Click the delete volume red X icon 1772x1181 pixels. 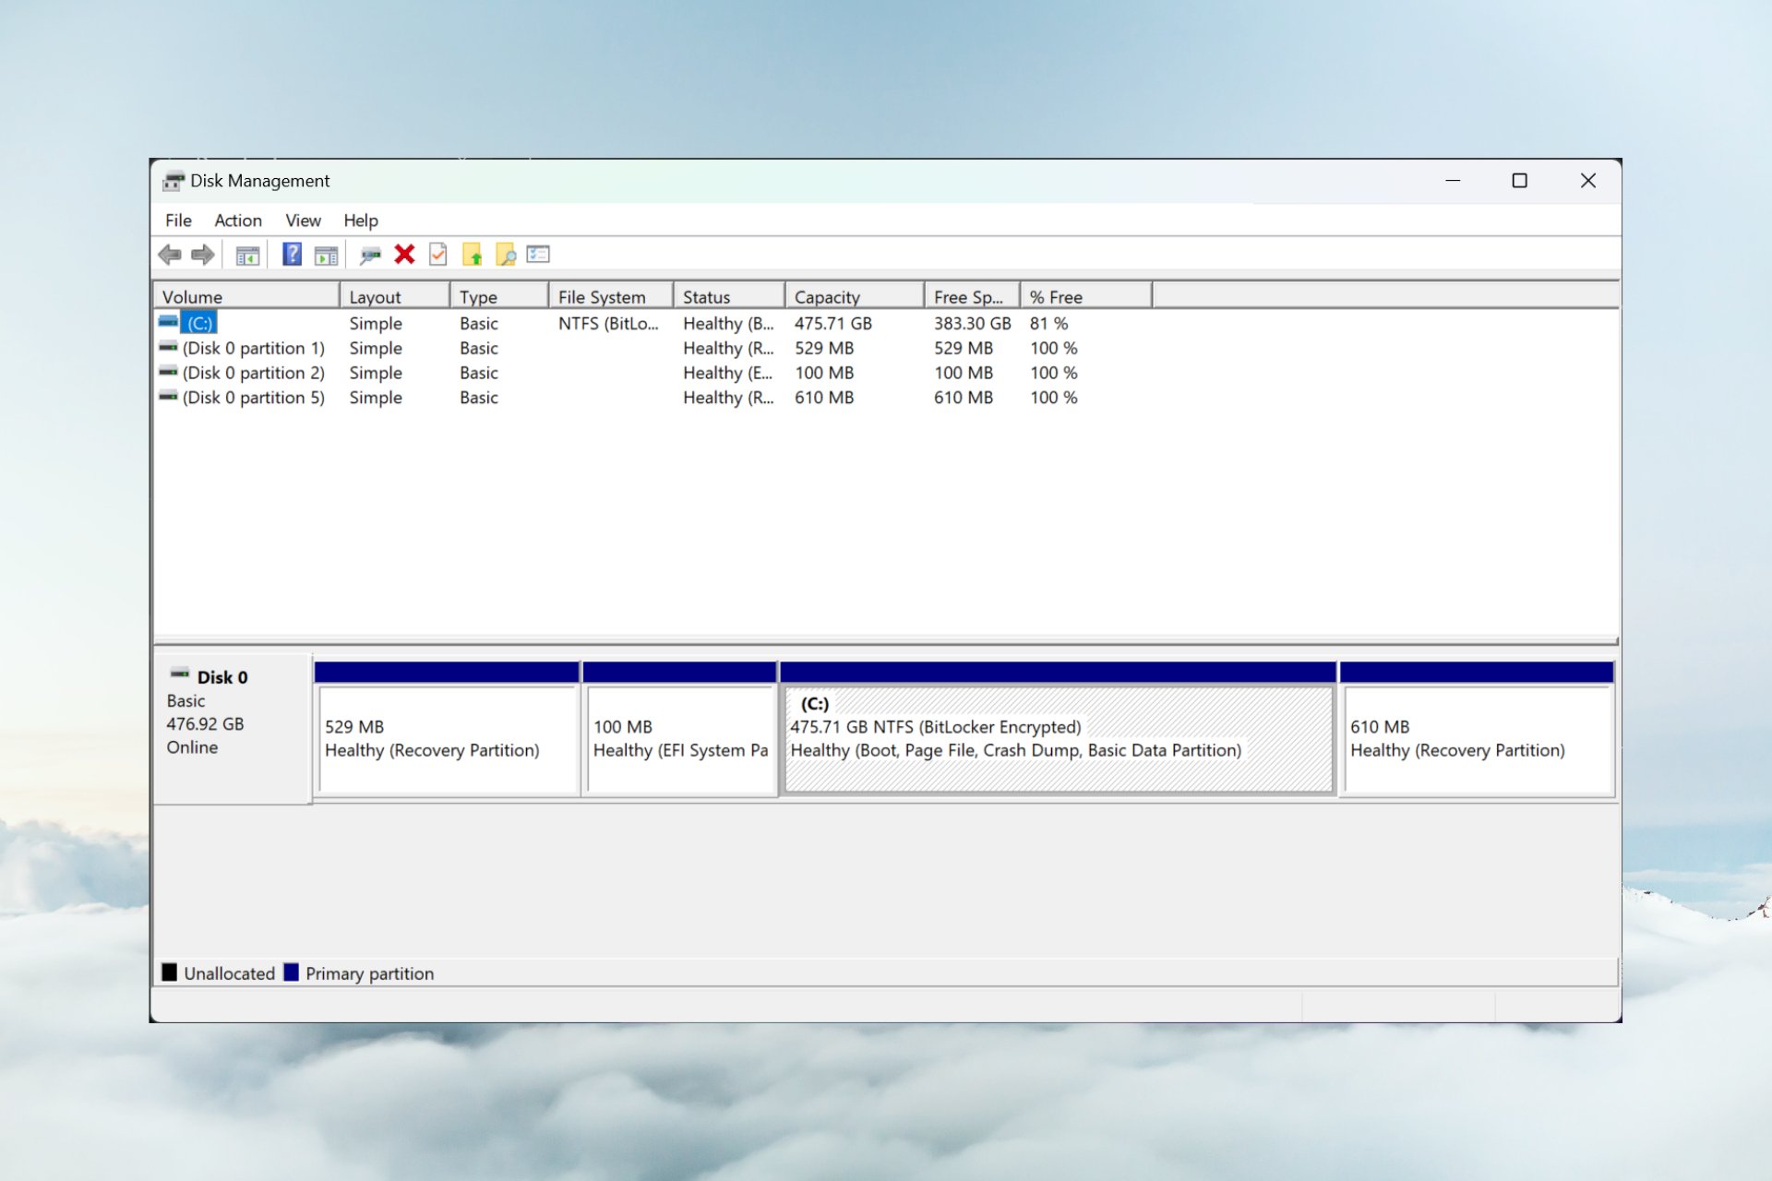pos(405,253)
